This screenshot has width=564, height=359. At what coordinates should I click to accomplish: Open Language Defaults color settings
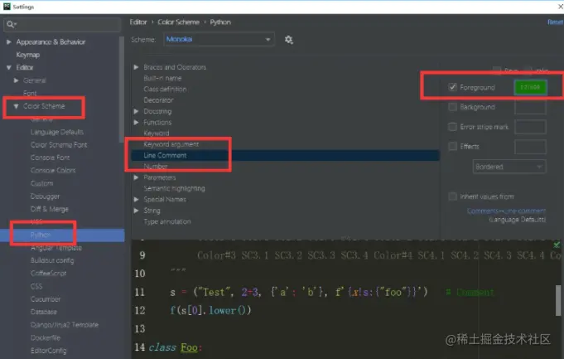[x=57, y=132]
